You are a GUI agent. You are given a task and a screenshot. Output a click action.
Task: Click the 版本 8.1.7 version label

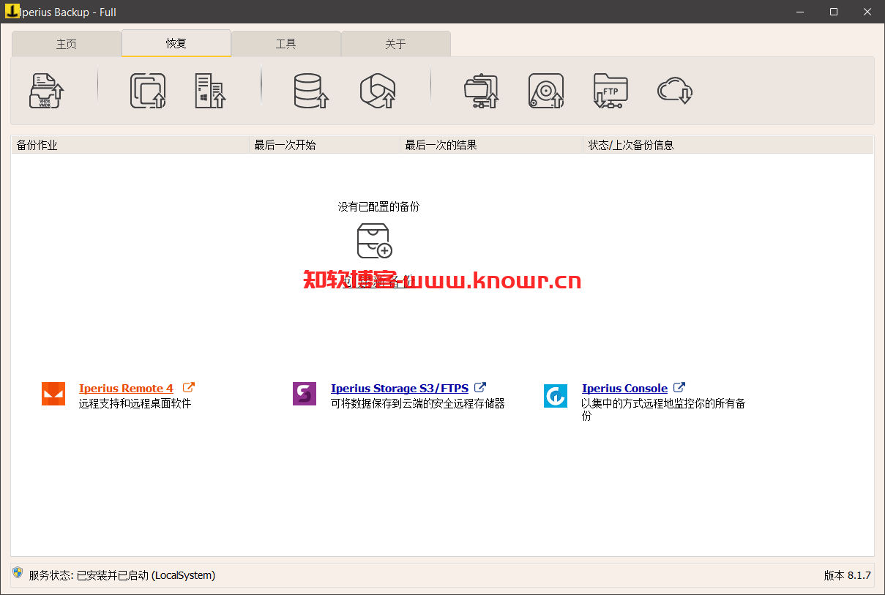[x=848, y=575]
